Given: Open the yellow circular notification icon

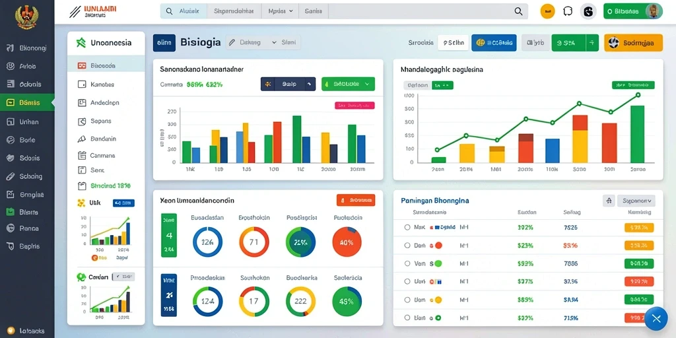Looking at the screenshot, I should (x=547, y=12).
